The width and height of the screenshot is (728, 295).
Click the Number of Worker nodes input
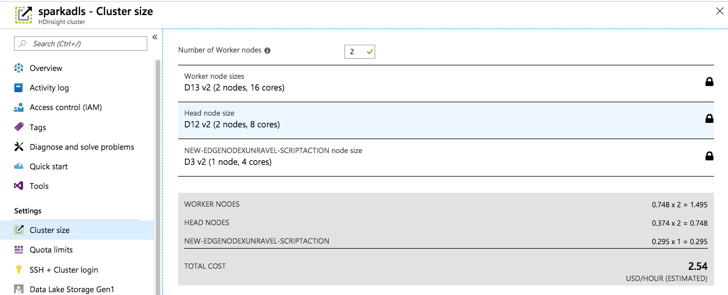click(x=360, y=51)
